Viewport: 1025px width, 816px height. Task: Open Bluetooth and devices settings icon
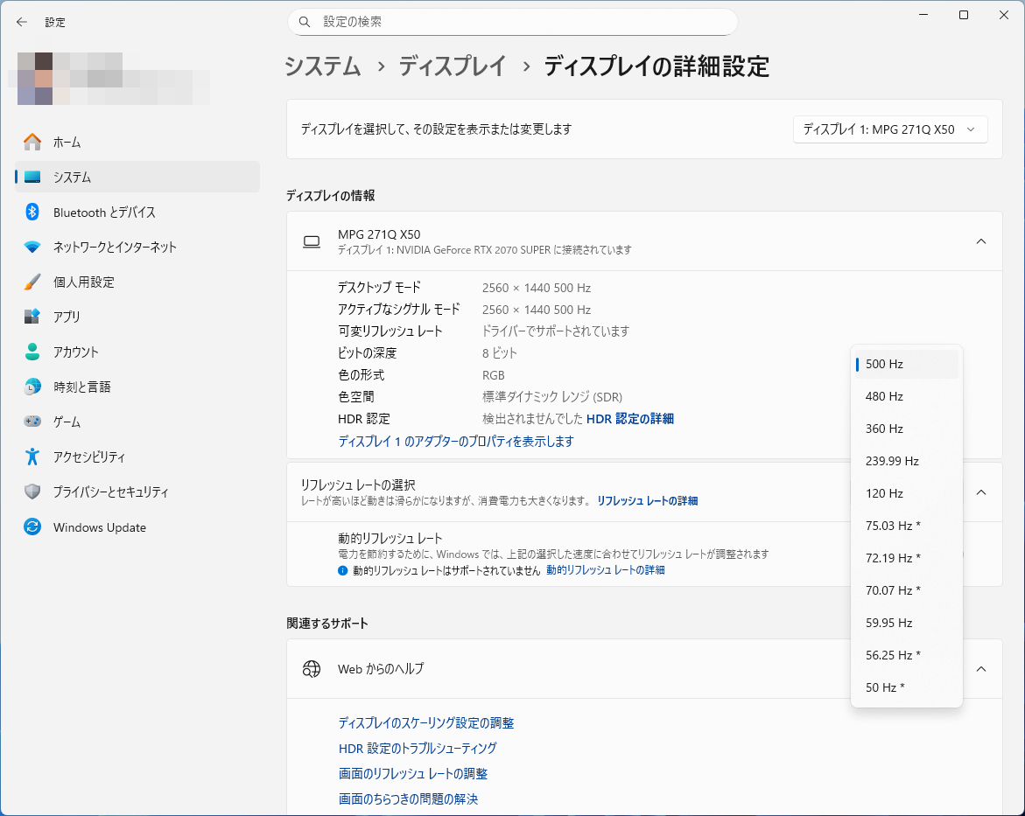32,213
